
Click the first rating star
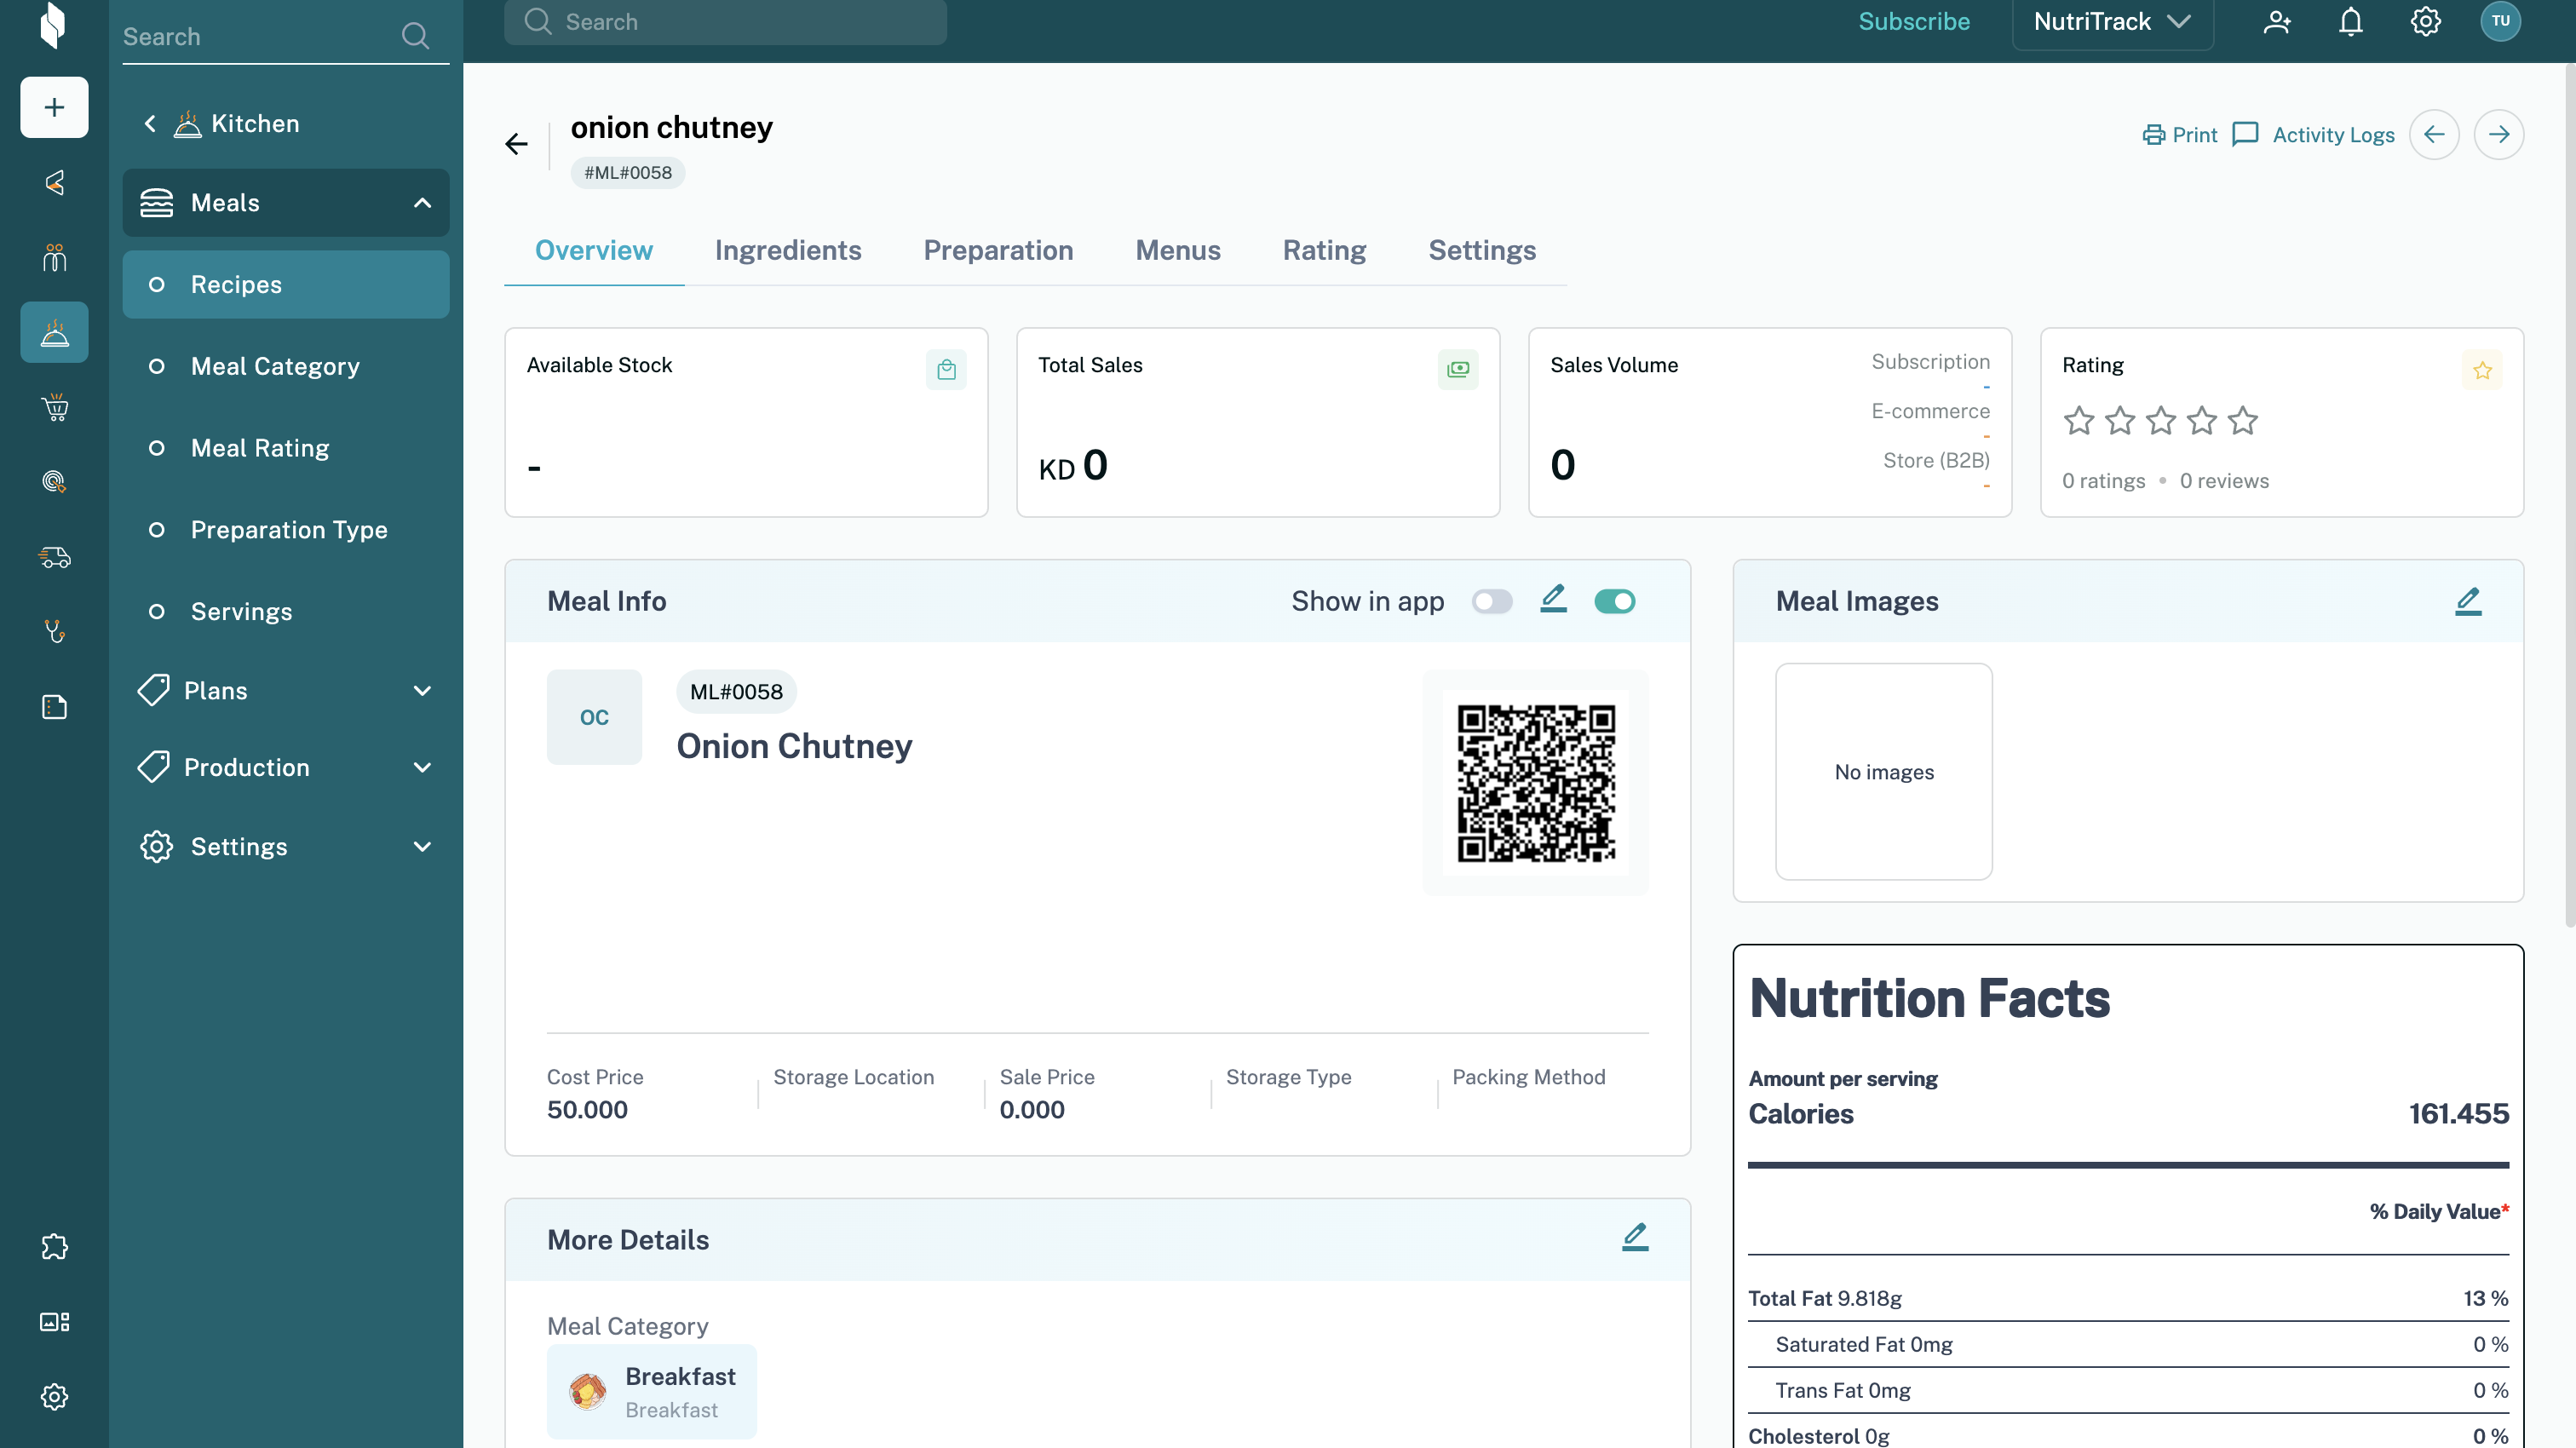tap(2079, 420)
